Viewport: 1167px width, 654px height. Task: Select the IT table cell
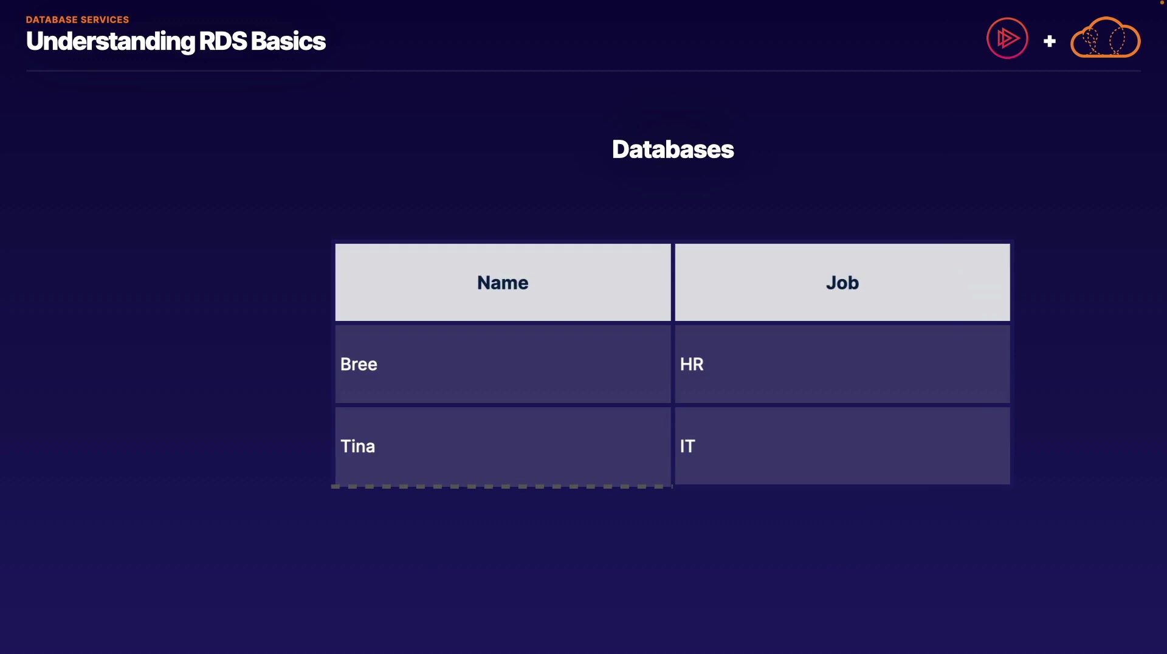point(842,446)
